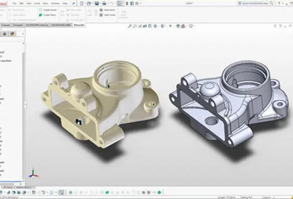The image size is (293, 199).
Task: Click the New document icon
Action: (82, 3)
